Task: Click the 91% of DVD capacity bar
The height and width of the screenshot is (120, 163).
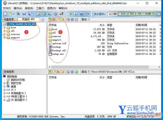Action: 139,14
